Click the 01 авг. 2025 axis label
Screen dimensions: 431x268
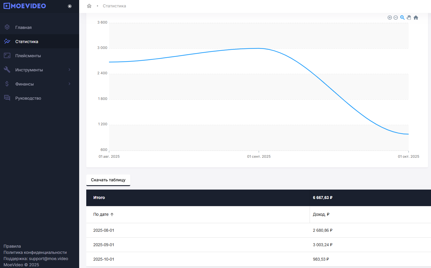point(109,157)
